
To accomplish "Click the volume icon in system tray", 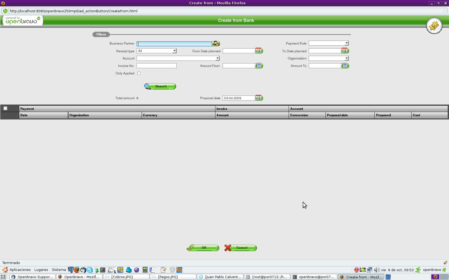I will [377, 270].
